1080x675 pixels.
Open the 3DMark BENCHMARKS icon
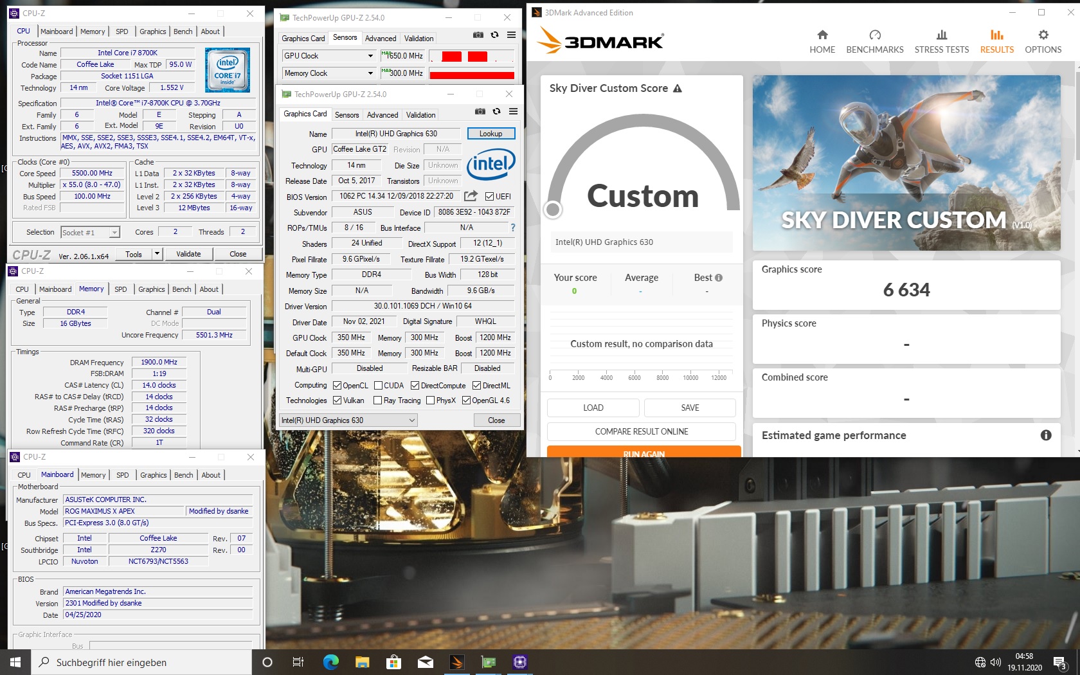[875, 35]
